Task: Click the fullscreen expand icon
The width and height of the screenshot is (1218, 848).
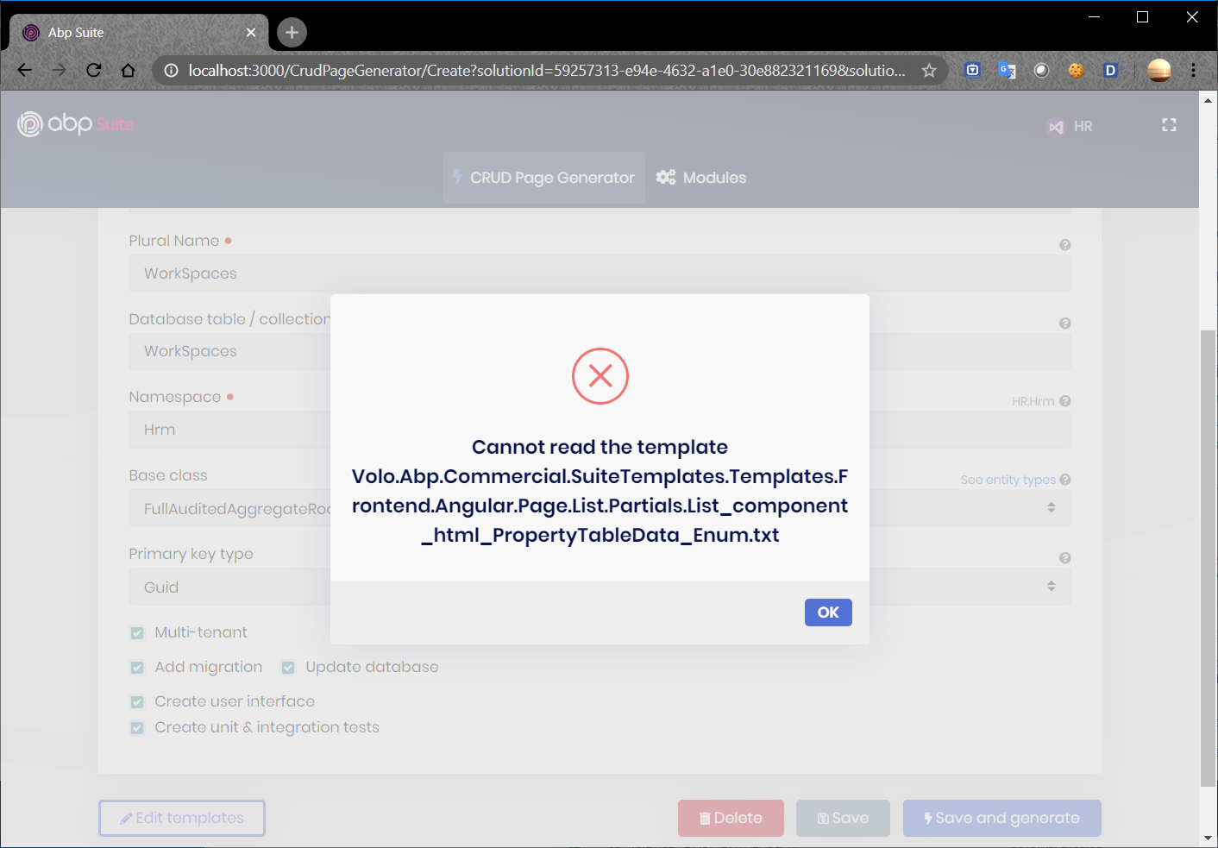Action: [1169, 125]
